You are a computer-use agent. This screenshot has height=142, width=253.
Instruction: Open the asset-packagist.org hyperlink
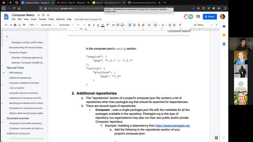[172, 125]
